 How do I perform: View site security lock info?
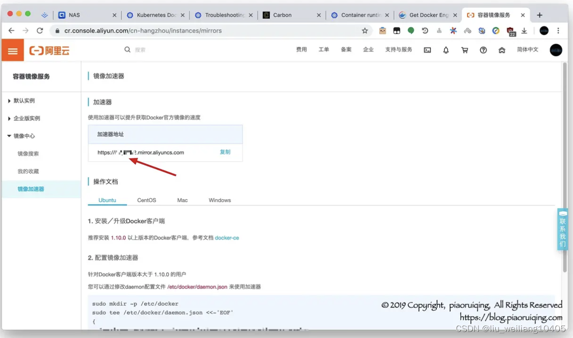pyautogui.click(x=57, y=31)
